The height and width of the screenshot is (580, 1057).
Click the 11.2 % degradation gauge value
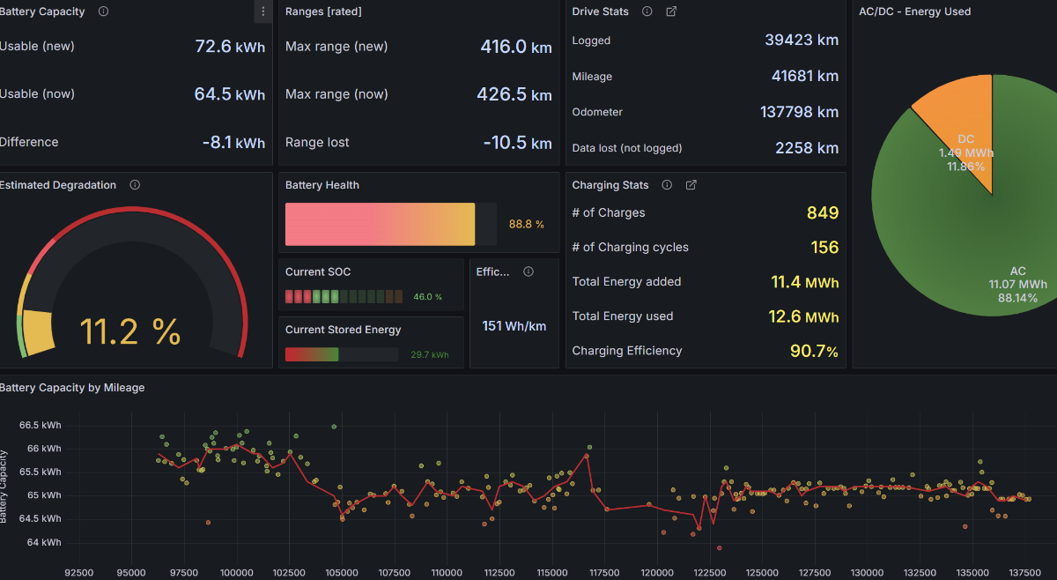tap(129, 331)
